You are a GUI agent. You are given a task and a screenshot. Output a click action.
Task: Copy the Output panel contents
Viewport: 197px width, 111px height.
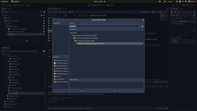[161, 86]
